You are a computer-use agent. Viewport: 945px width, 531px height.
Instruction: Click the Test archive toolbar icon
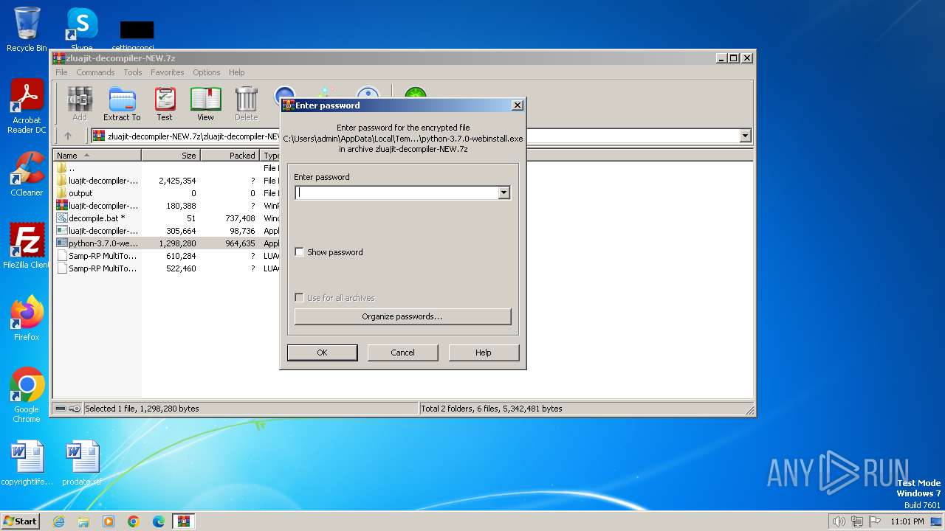point(165,104)
